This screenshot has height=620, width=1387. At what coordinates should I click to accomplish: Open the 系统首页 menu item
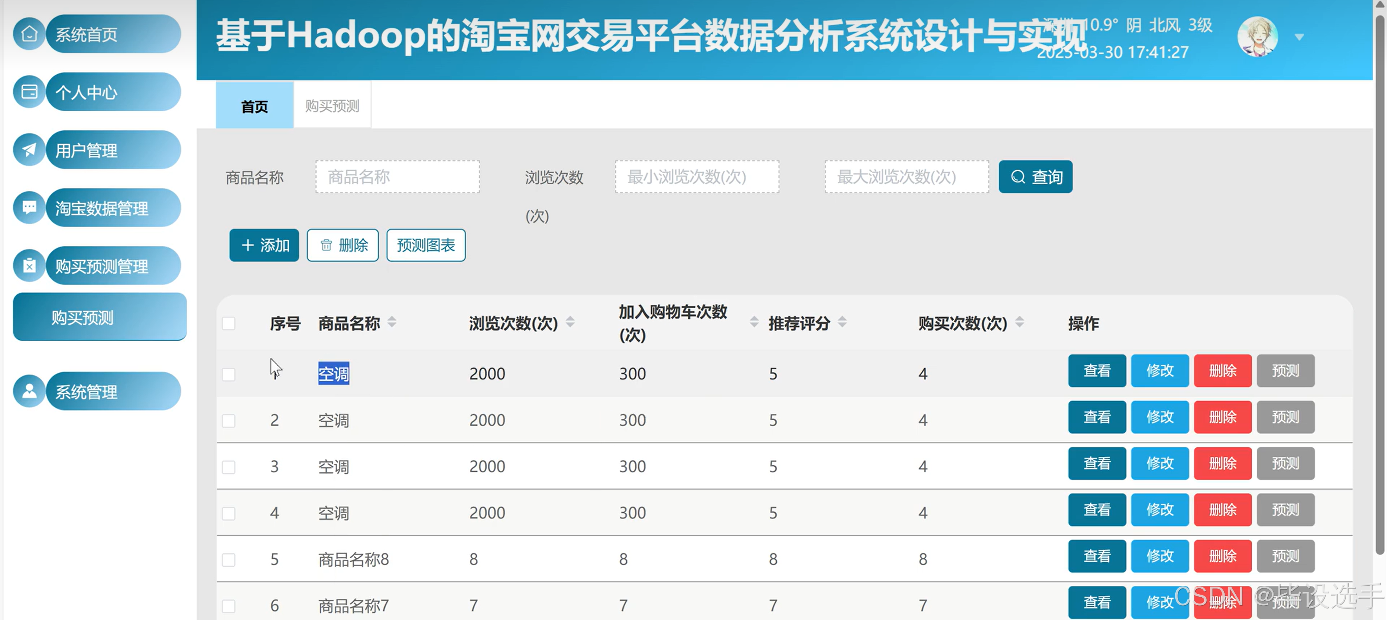113,34
